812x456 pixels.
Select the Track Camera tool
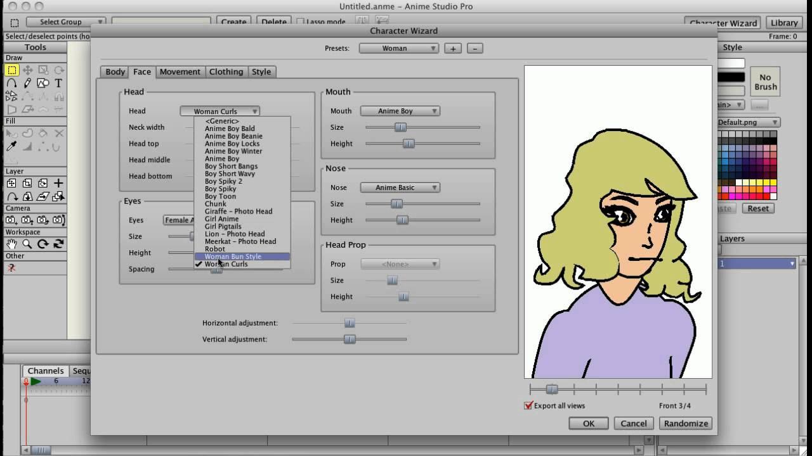coord(11,220)
